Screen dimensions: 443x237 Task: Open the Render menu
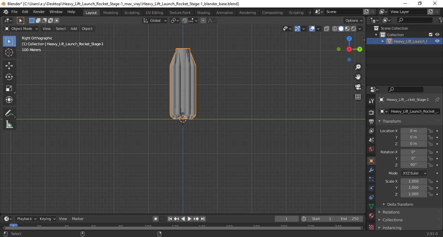39,12
